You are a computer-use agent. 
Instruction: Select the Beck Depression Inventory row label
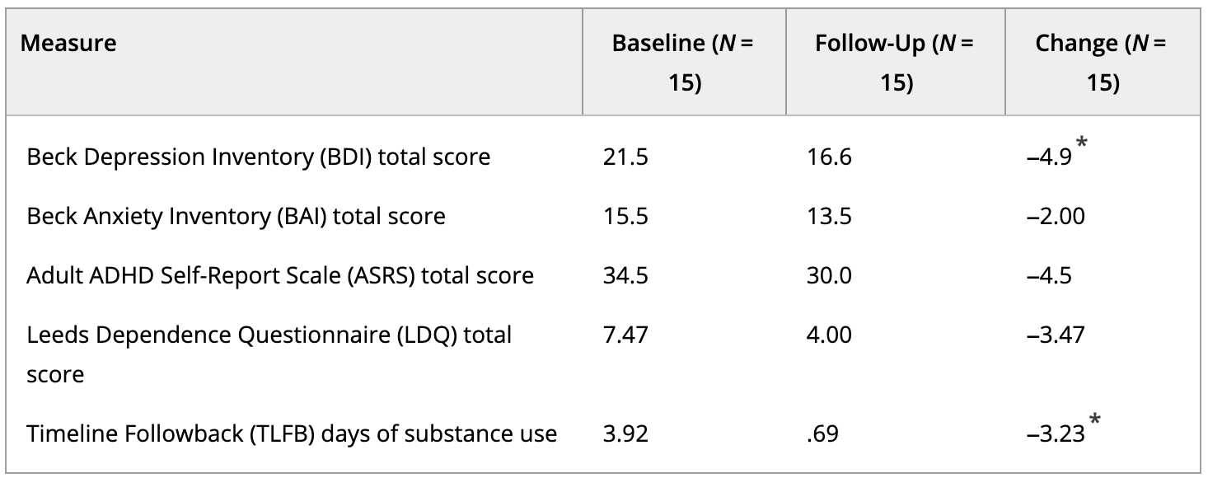(x=259, y=157)
